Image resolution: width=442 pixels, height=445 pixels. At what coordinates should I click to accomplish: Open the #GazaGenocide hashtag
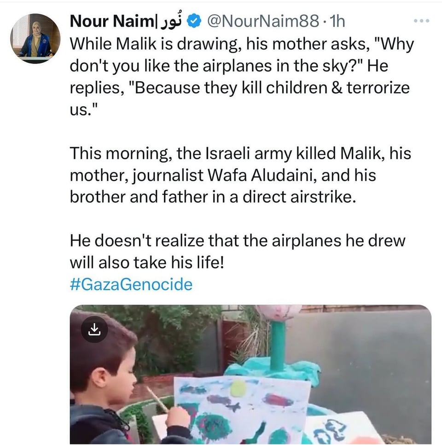(x=131, y=284)
